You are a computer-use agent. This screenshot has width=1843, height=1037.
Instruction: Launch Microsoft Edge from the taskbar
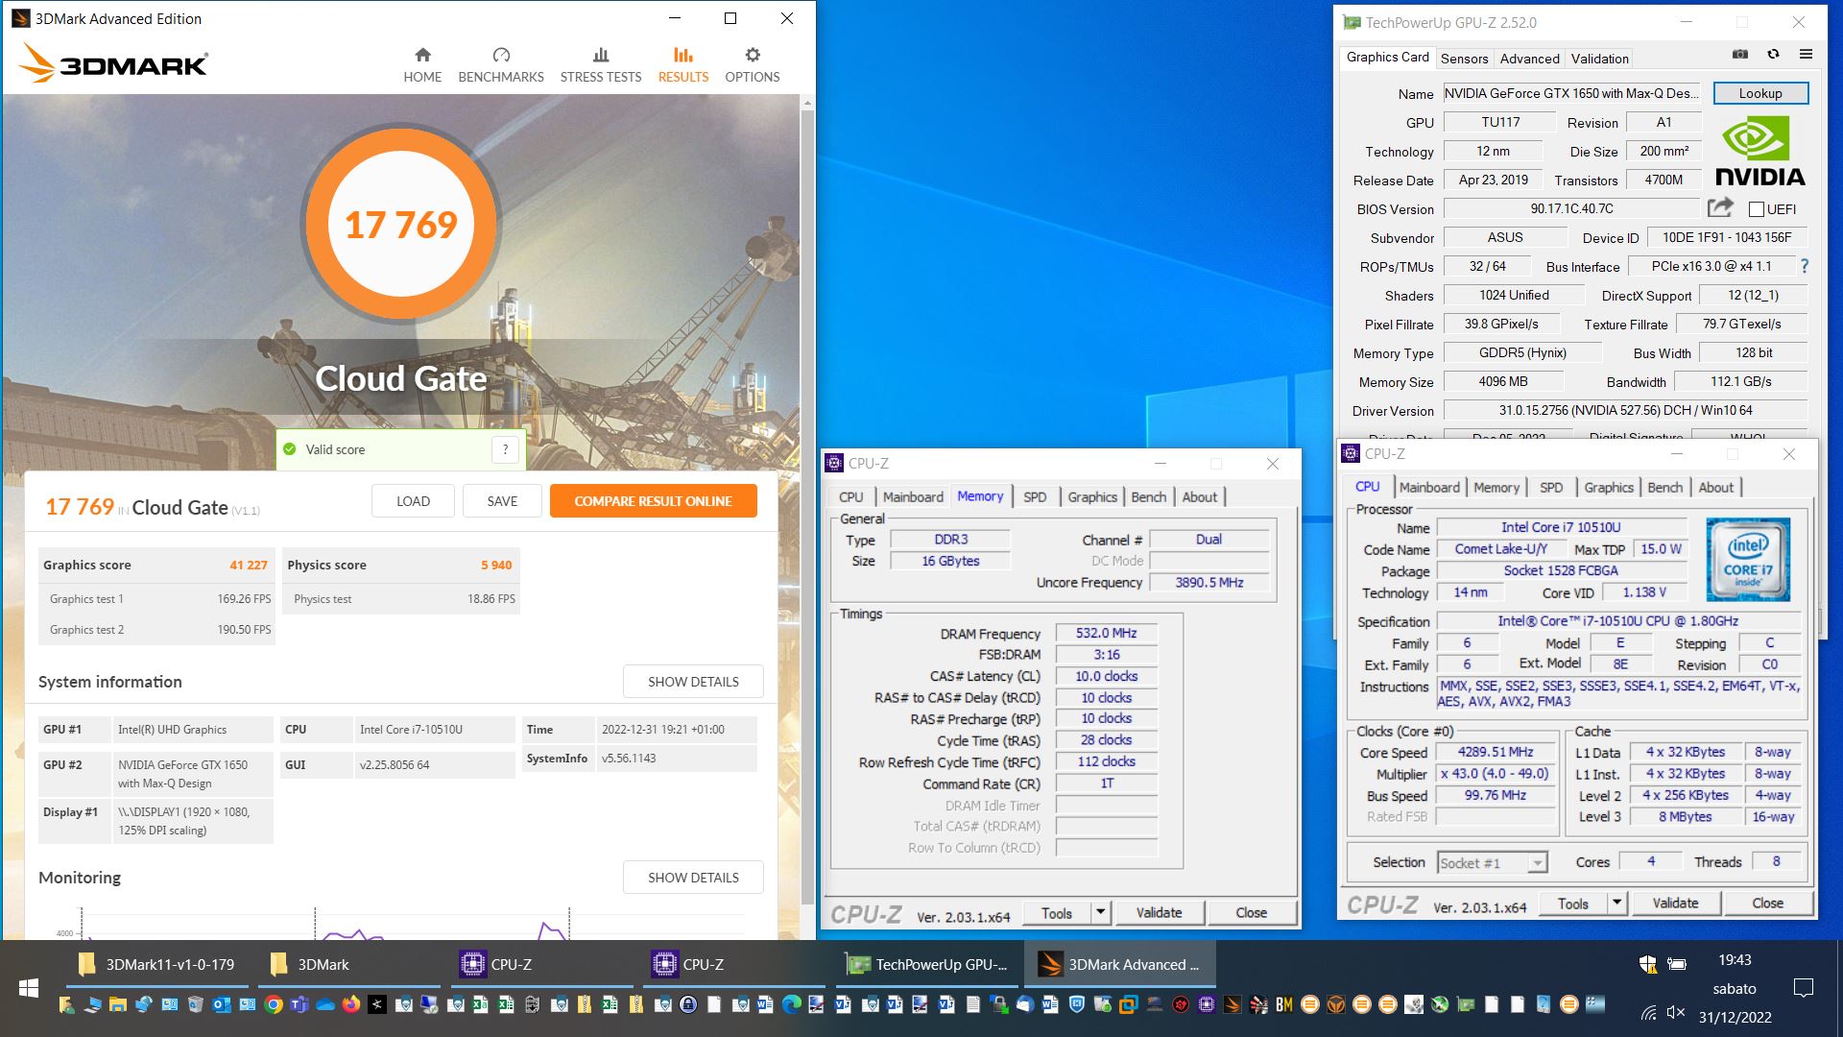pos(792,1005)
